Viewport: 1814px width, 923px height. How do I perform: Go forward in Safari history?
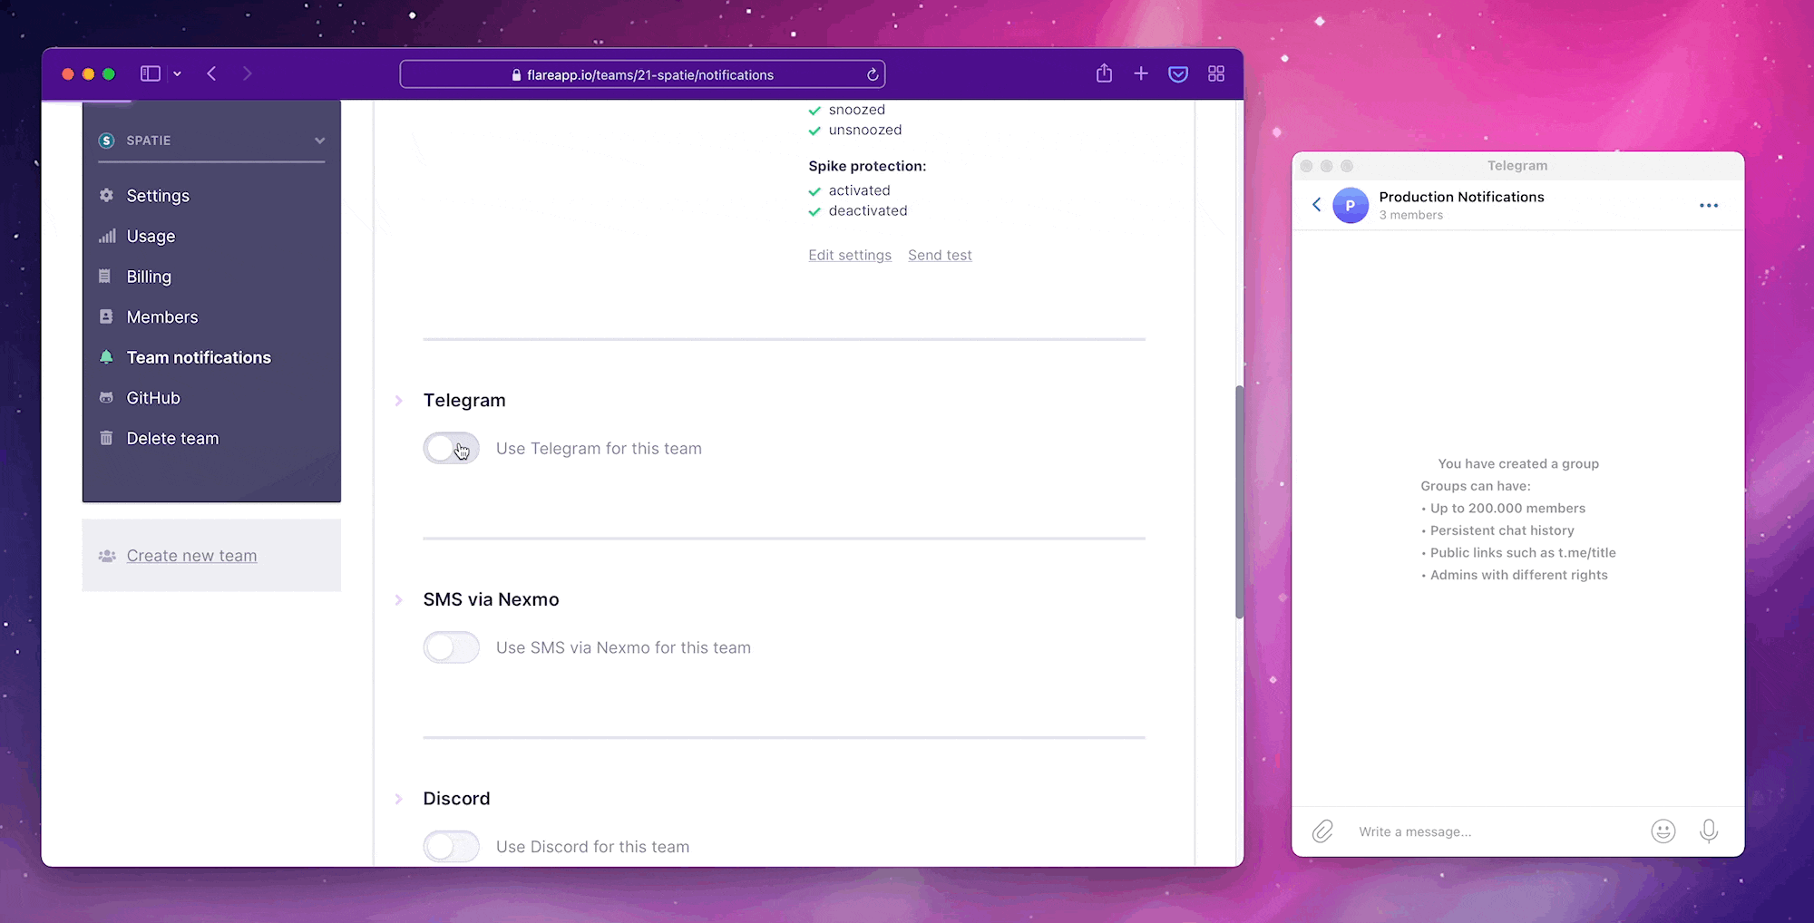pyautogui.click(x=247, y=73)
